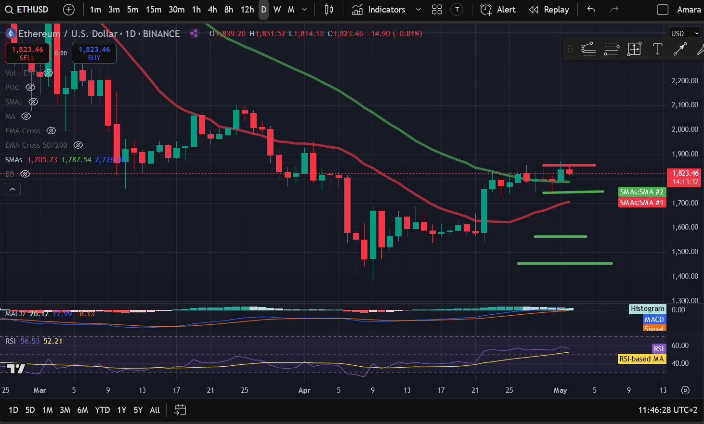This screenshot has width=704, height=424.
Task: Set the date range to 5Y
Action: point(138,410)
